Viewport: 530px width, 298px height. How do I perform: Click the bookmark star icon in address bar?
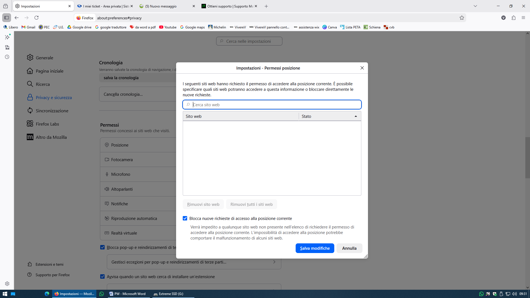[x=462, y=18]
